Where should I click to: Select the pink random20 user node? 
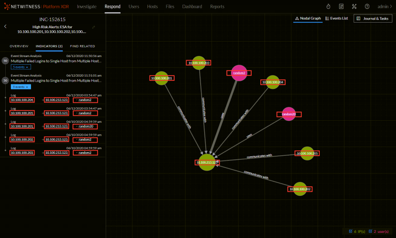click(x=289, y=114)
